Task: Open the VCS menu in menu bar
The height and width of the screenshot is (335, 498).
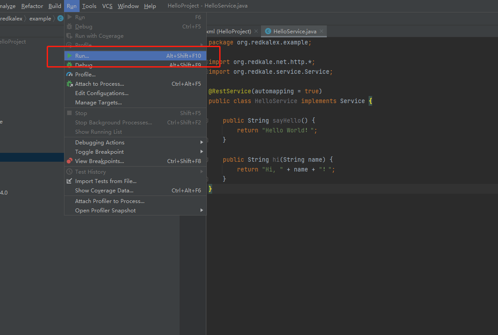Action: coord(107,6)
